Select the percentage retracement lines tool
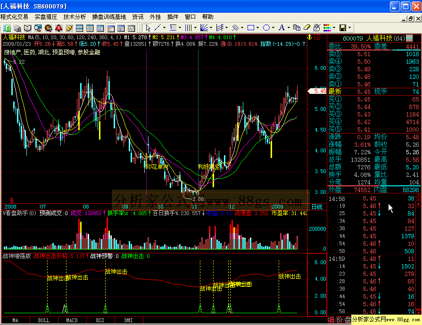Viewport: 422px width, 325px height. [173, 28]
